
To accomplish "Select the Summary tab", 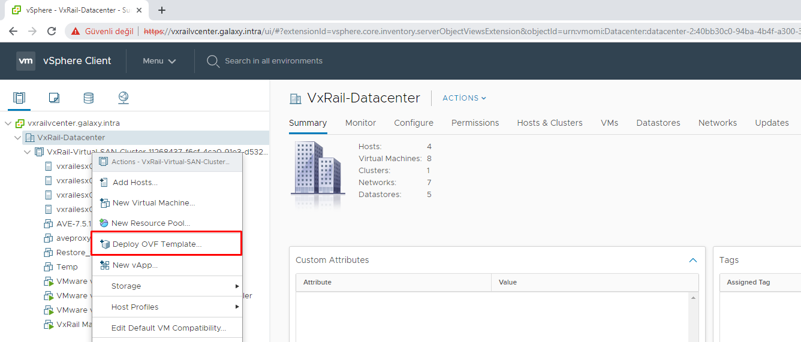I will [x=308, y=123].
